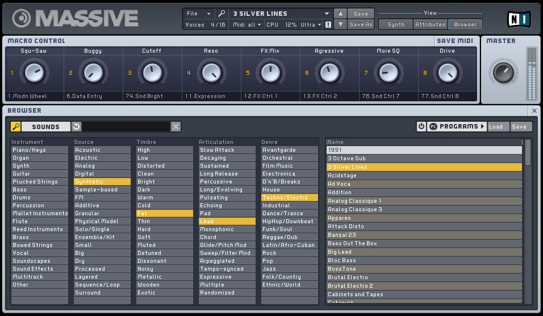Click the next preset down arrow
Image resolution: width=543 pixels, height=316 pixels.
tap(339, 24)
